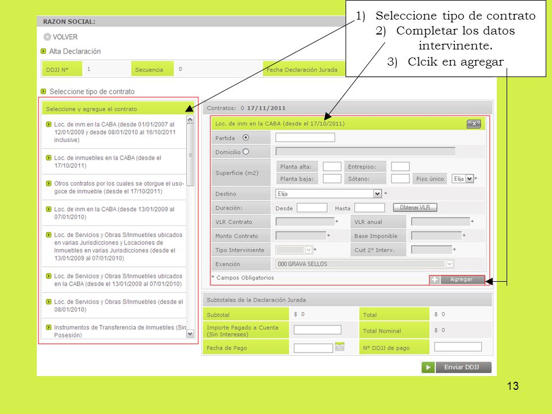Select contract 'Loc. de inmuebles en la CABA (desde el 17/10/2011)'
Viewport: 552px width, 414px height.
click(108, 162)
